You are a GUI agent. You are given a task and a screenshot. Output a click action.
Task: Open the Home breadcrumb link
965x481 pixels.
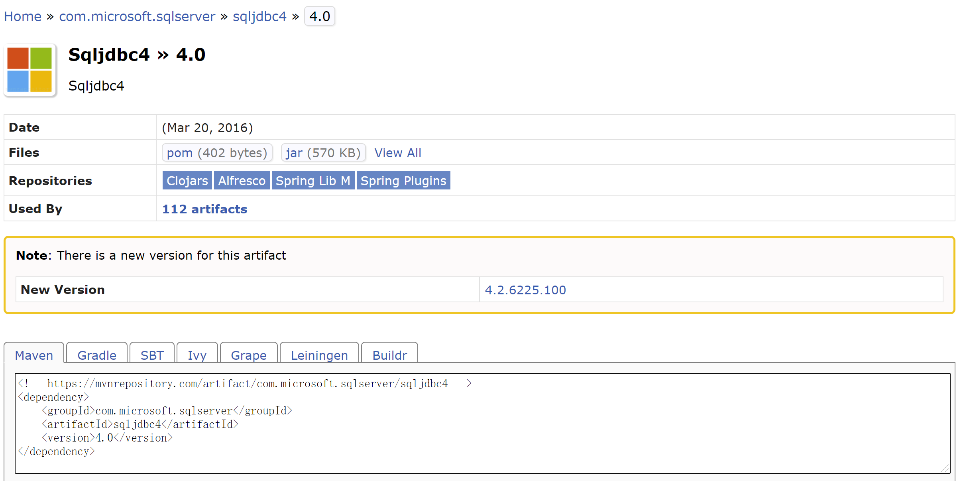[x=22, y=16]
